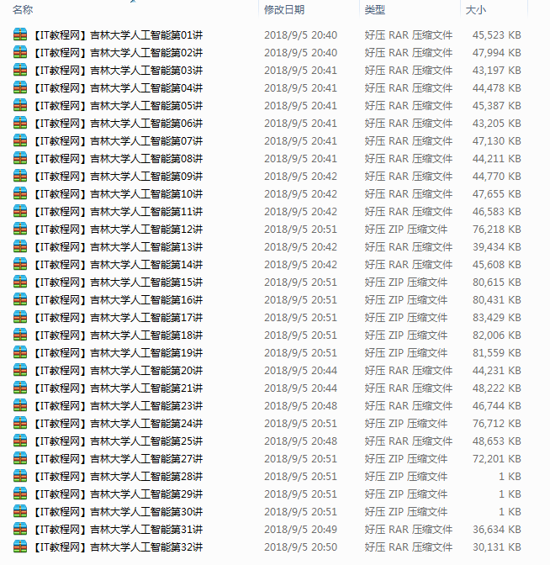The image size is (550, 565).
Task: Click the 36,634 KB size of 第31讲
Action: point(496,530)
